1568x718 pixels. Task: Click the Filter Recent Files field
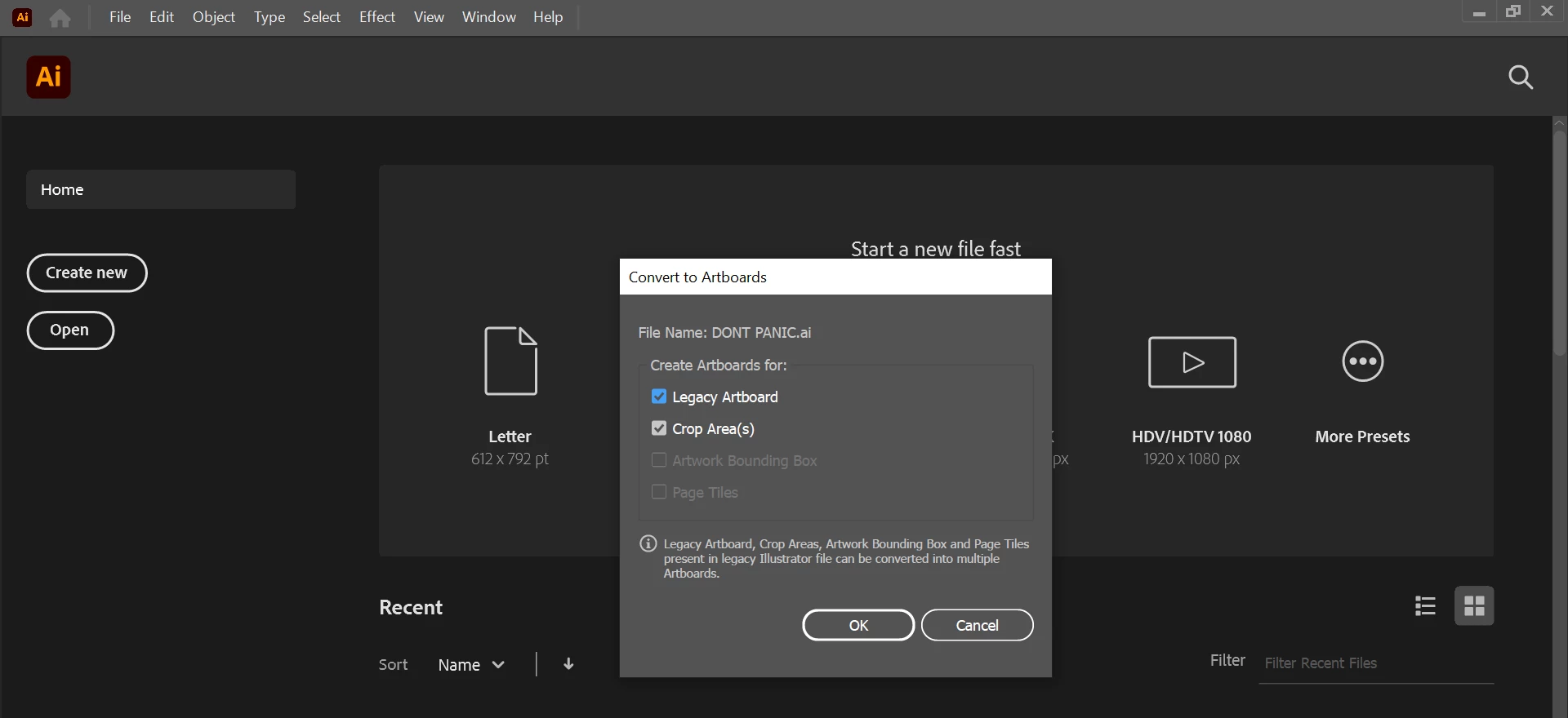(1376, 663)
